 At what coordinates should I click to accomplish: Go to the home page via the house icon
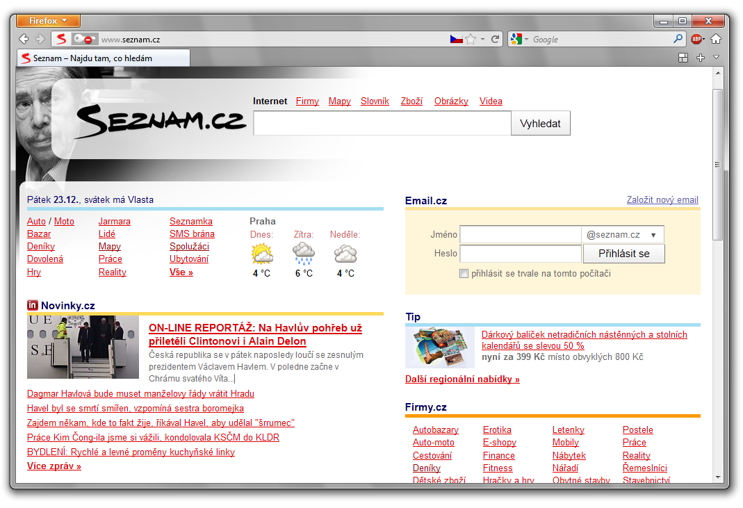[715, 39]
